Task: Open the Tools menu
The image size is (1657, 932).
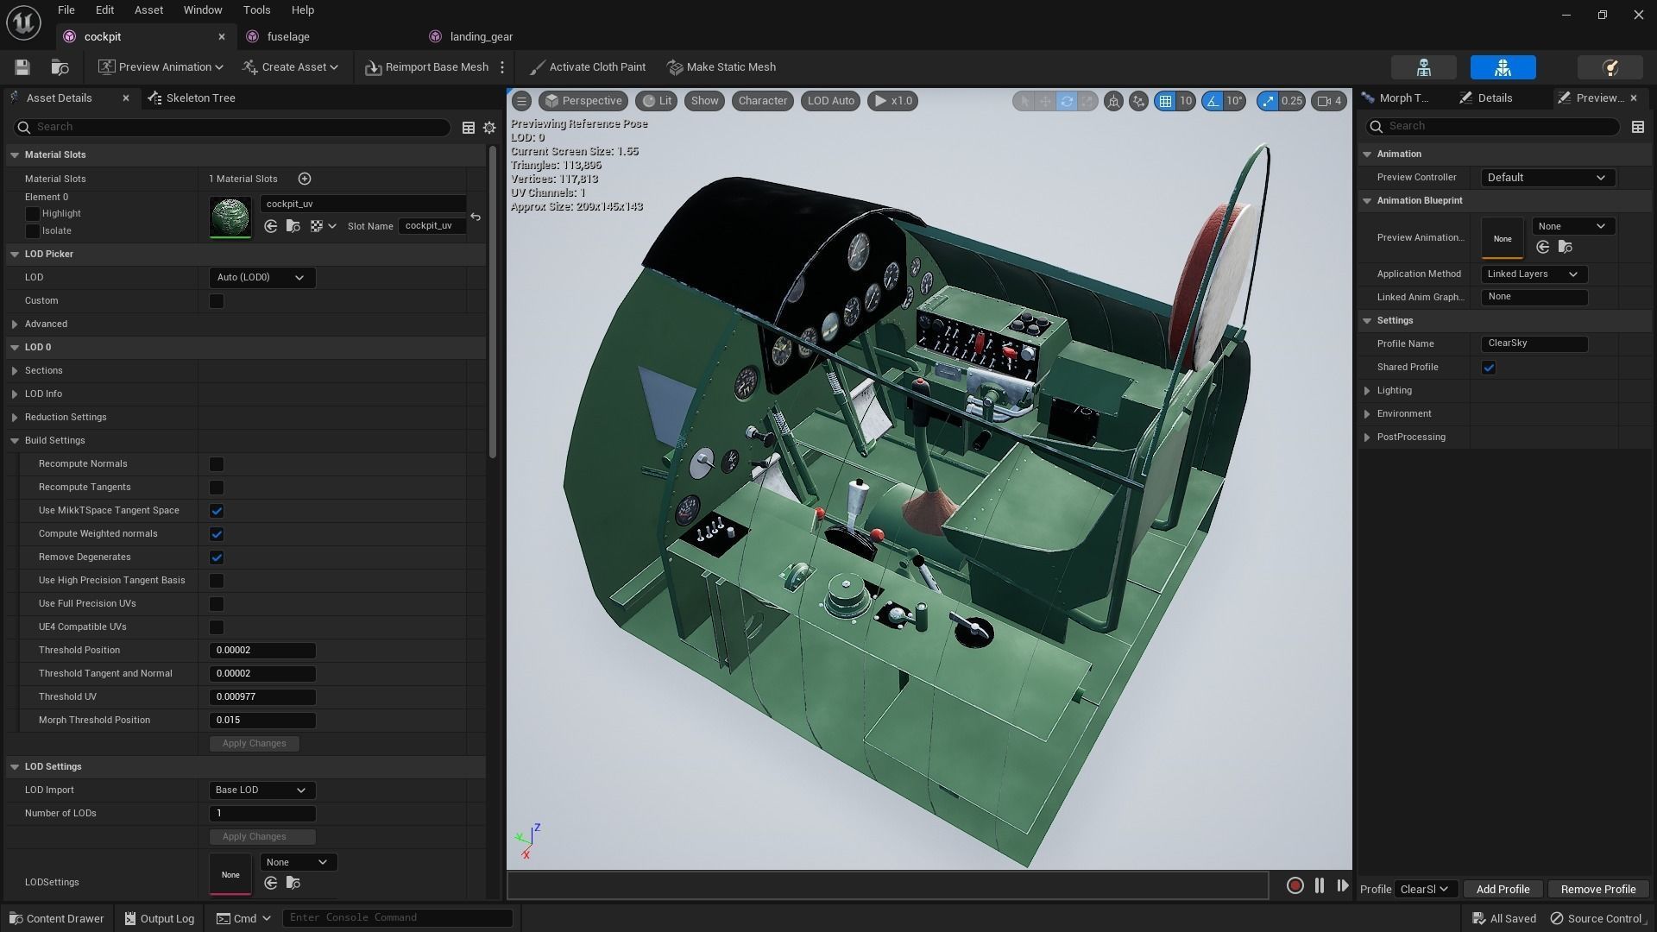Action: [x=256, y=10]
